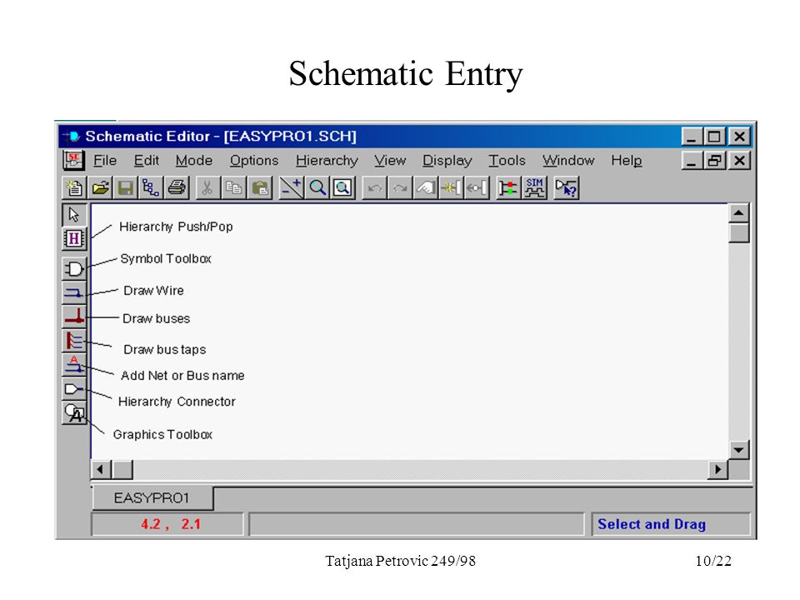This screenshot has height=600, width=800.
Task: Select the Draw Wire tool
Action: coord(74,292)
